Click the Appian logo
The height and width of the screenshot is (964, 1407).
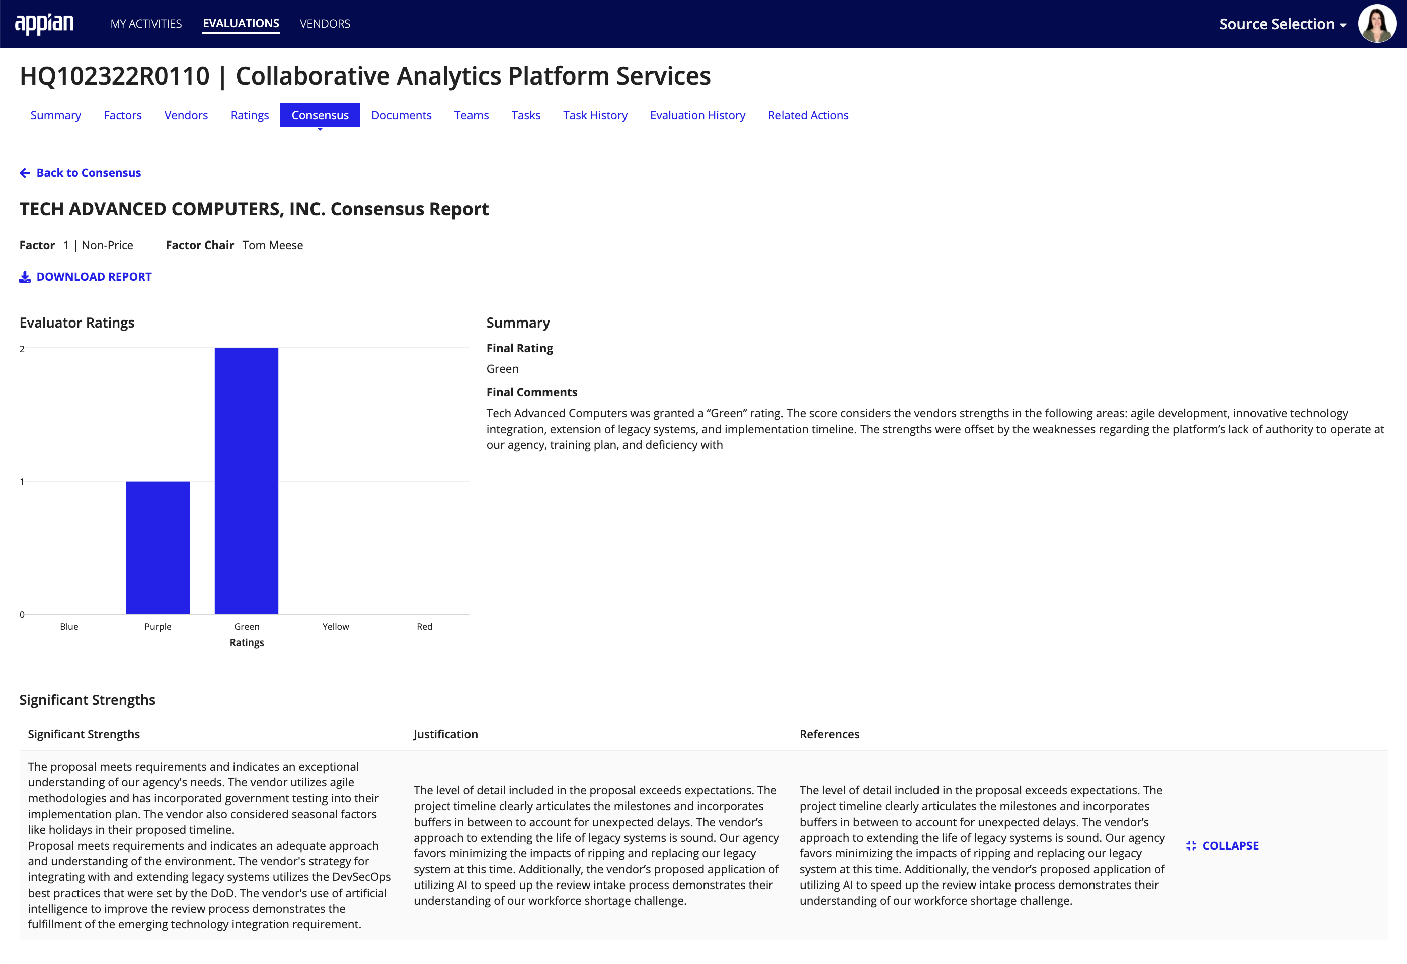[x=44, y=24]
